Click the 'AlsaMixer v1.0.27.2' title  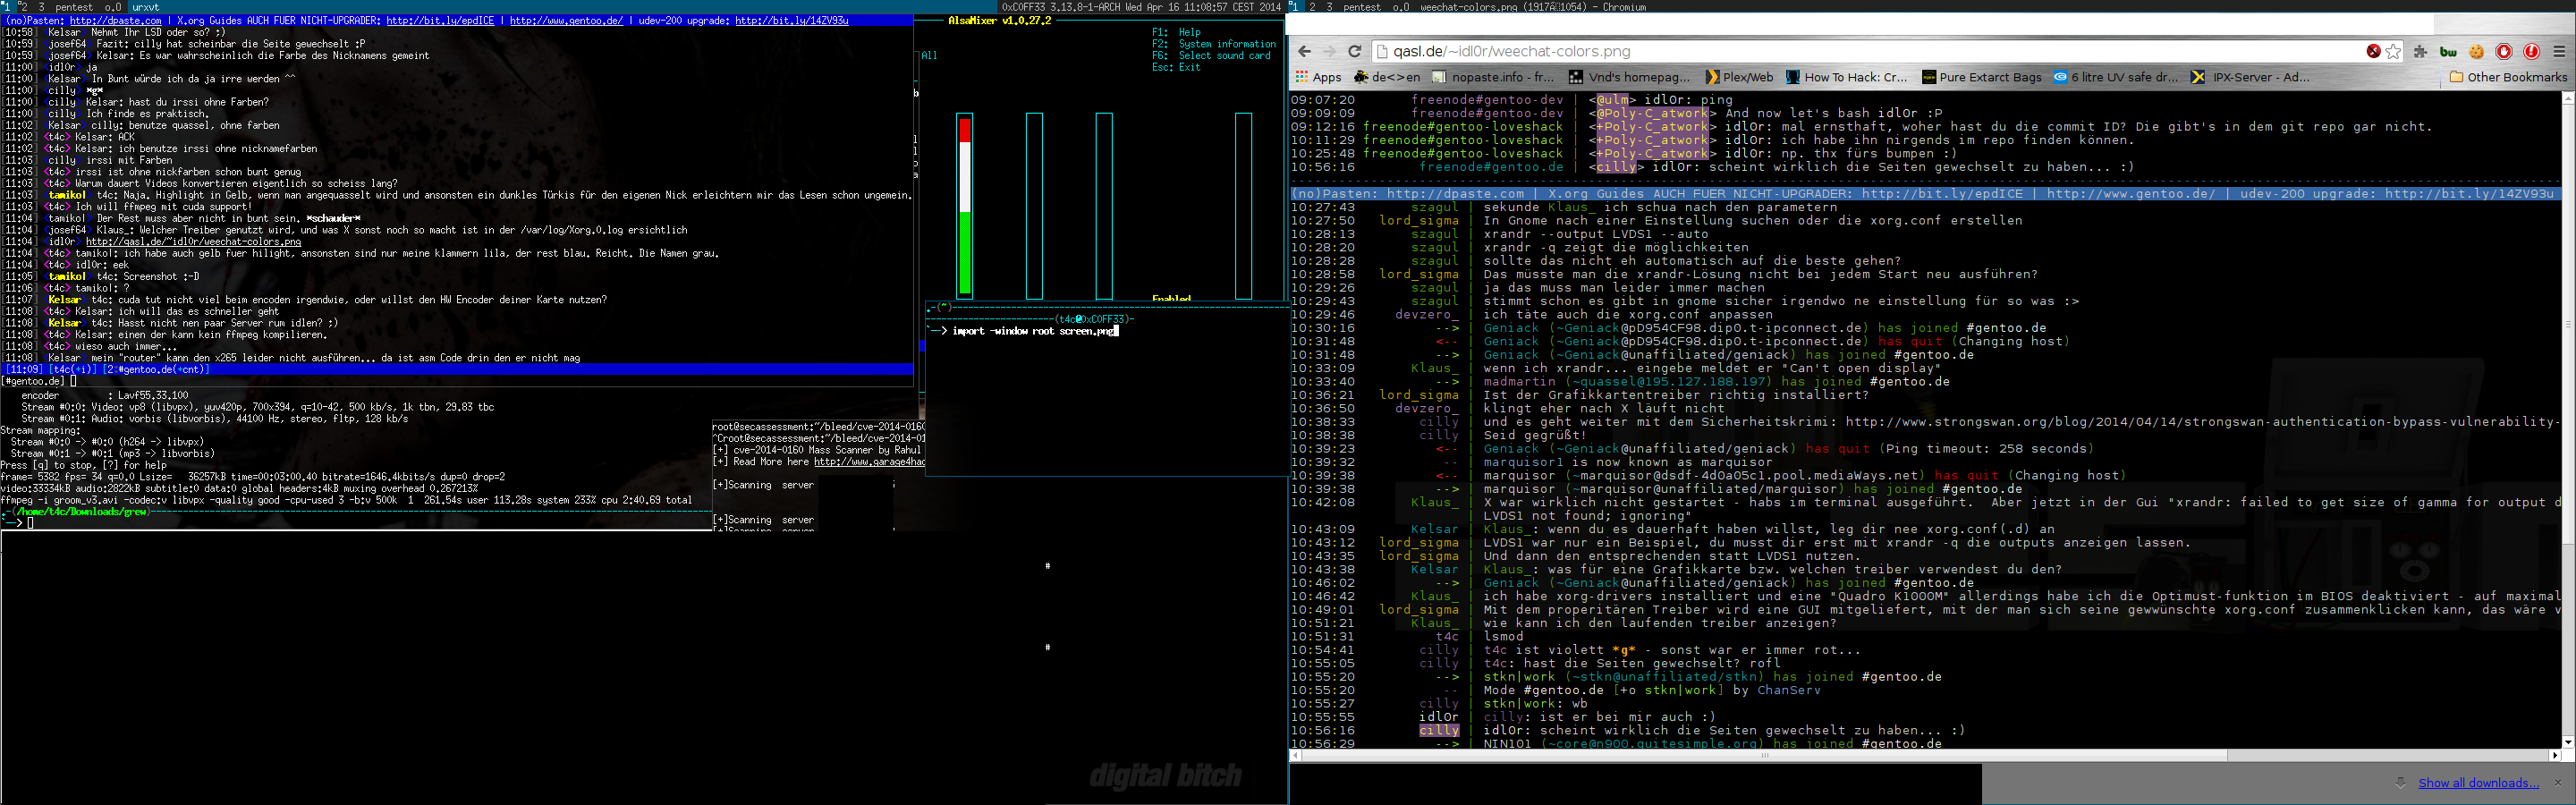[999, 20]
